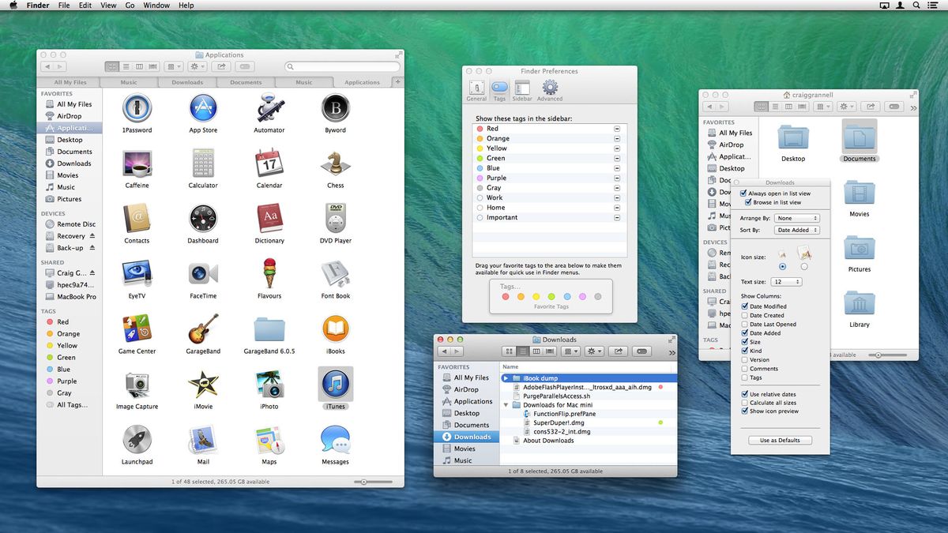Screen dimensions: 948x533
Task: Open the Go menu in the menu bar
Action: 130,5
